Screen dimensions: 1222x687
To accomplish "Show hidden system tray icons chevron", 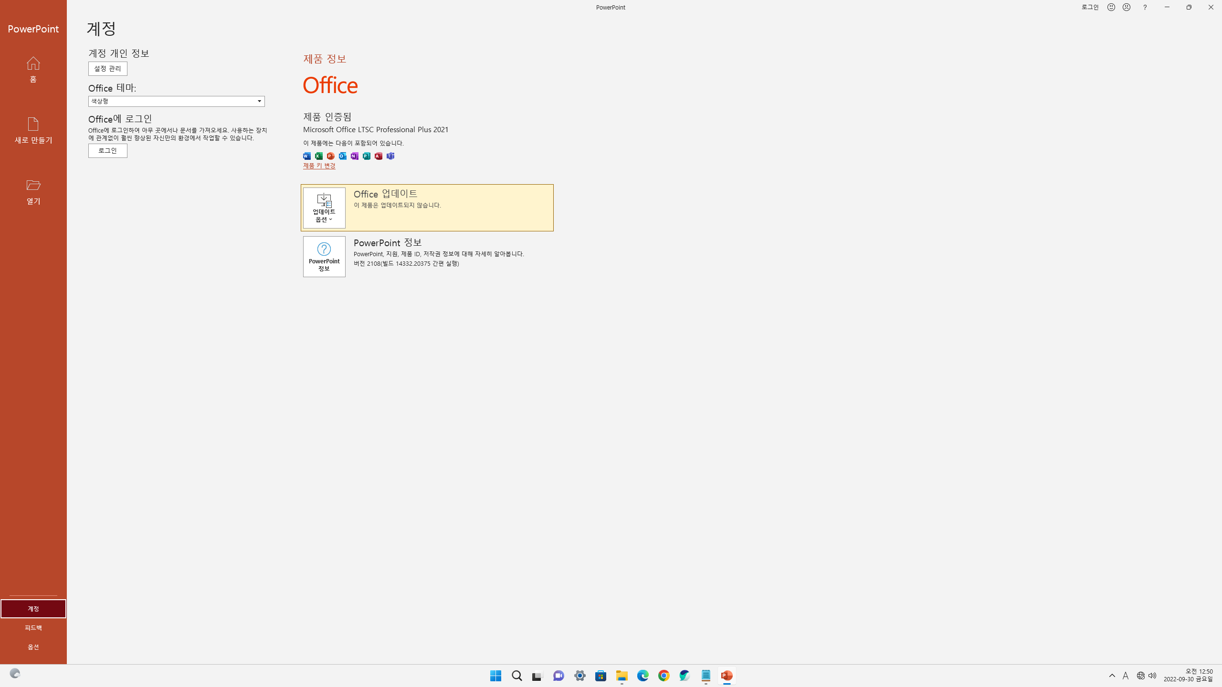I will pos(1112,676).
